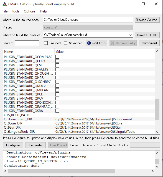Open the Preset custom dropdown

click(x=88, y=27)
